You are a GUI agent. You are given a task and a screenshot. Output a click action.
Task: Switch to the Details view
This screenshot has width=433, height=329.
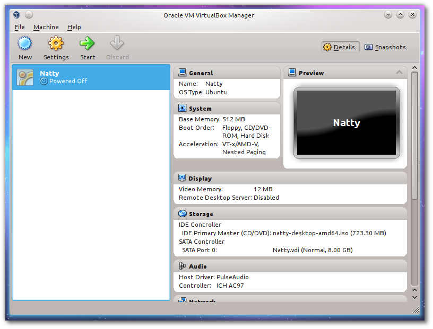[340, 47]
